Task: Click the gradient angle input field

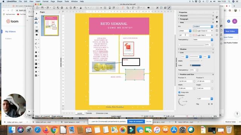Action: tap(184, 35)
